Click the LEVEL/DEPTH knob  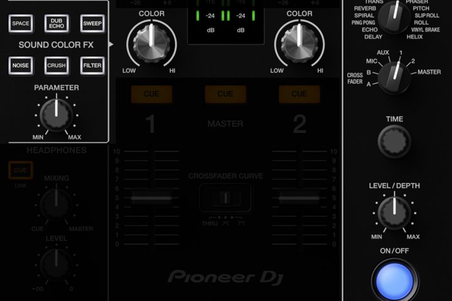(394, 213)
